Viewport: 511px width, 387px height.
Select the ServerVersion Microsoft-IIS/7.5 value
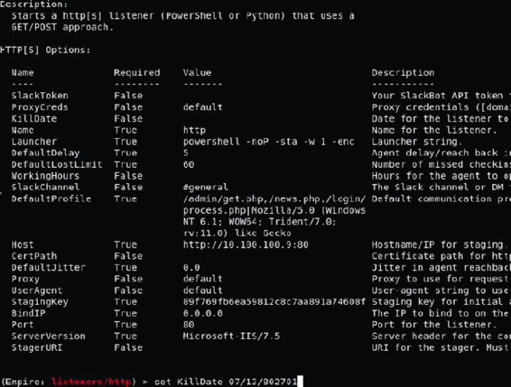231,336
